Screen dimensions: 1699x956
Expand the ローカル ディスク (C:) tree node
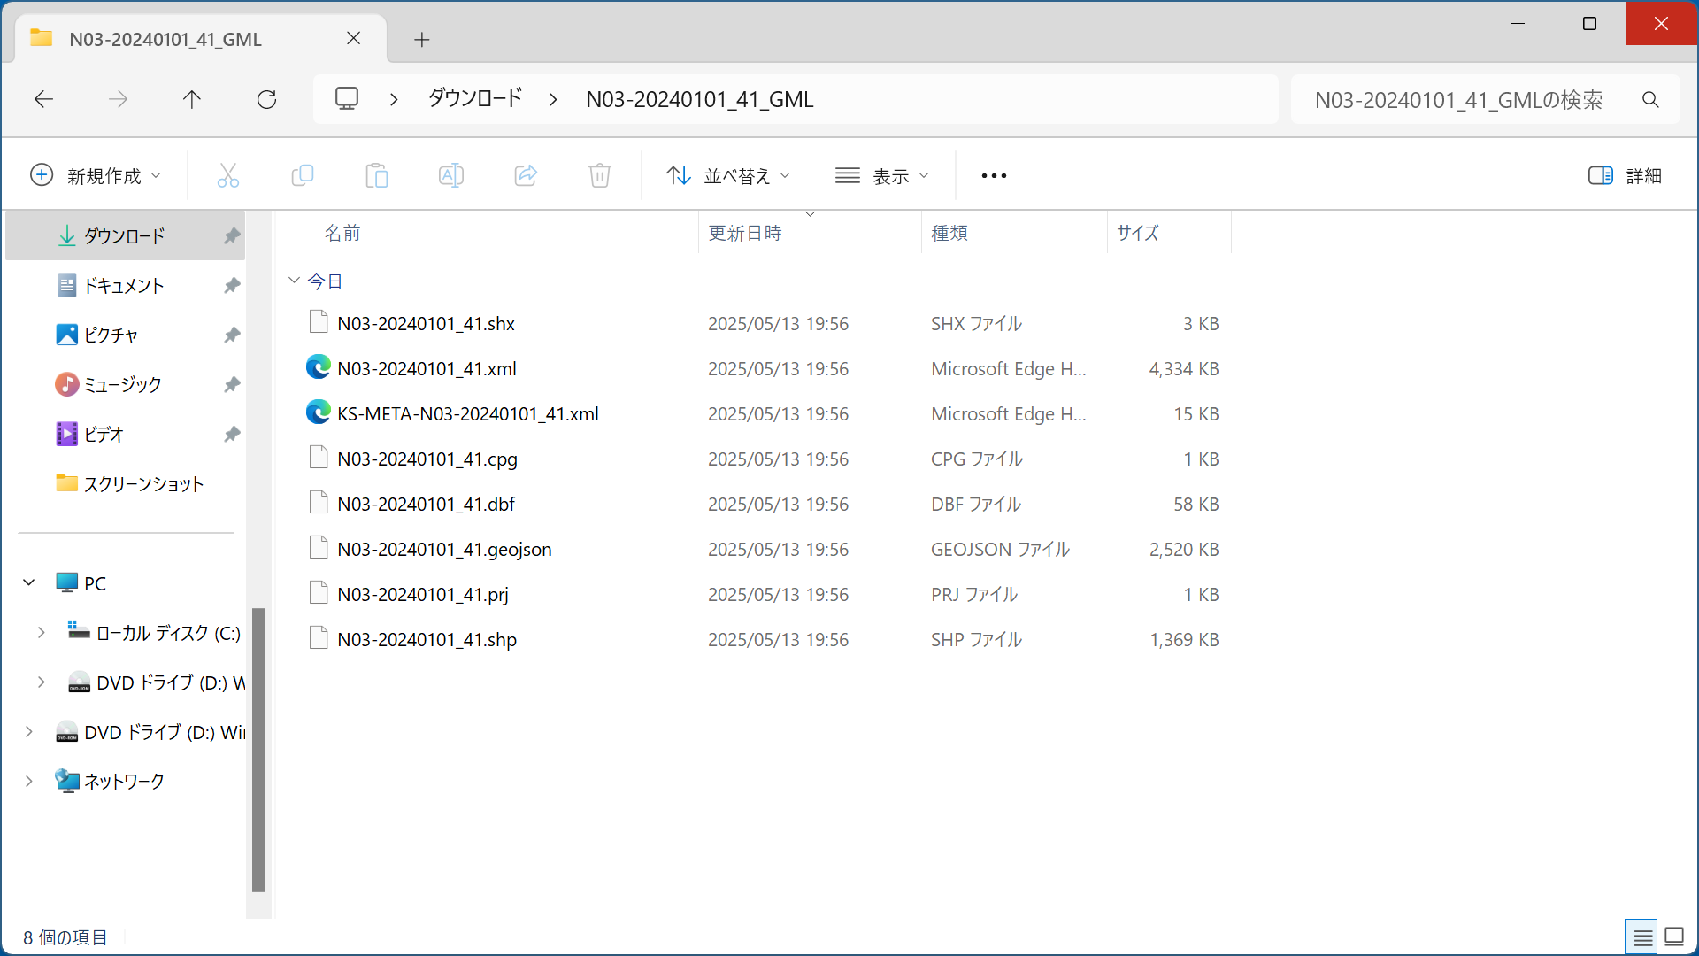coord(41,632)
